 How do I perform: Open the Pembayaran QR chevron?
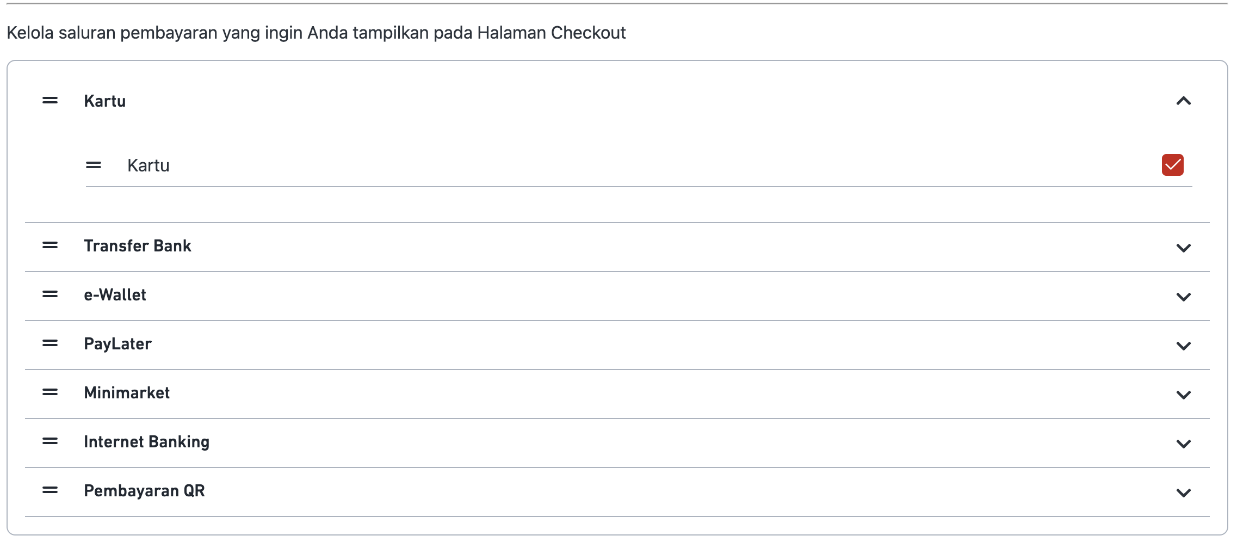[1183, 493]
